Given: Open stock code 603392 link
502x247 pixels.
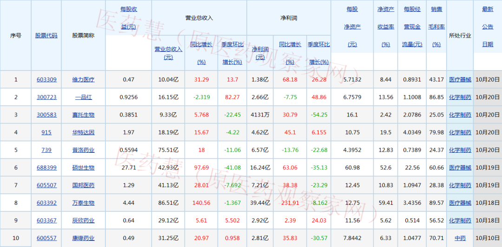Looking at the screenshot, I should click(46, 202).
